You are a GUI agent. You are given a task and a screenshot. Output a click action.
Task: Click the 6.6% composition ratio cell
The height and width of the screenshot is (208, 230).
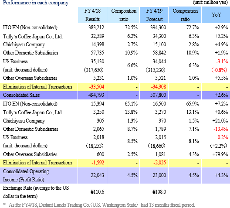132,65
